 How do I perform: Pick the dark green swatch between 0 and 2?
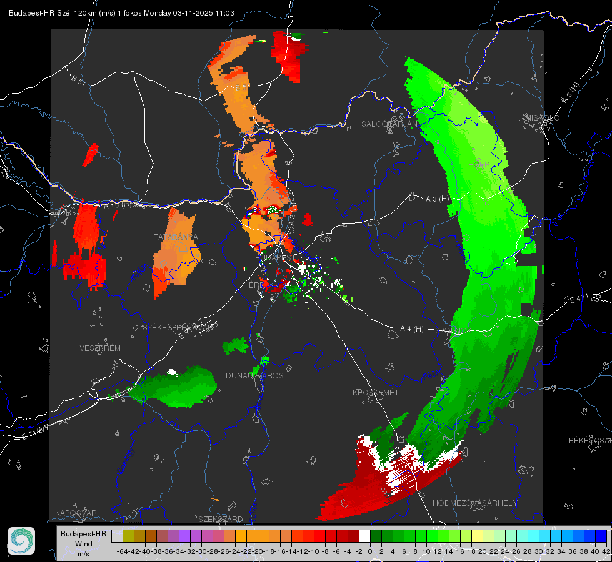click(376, 536)
